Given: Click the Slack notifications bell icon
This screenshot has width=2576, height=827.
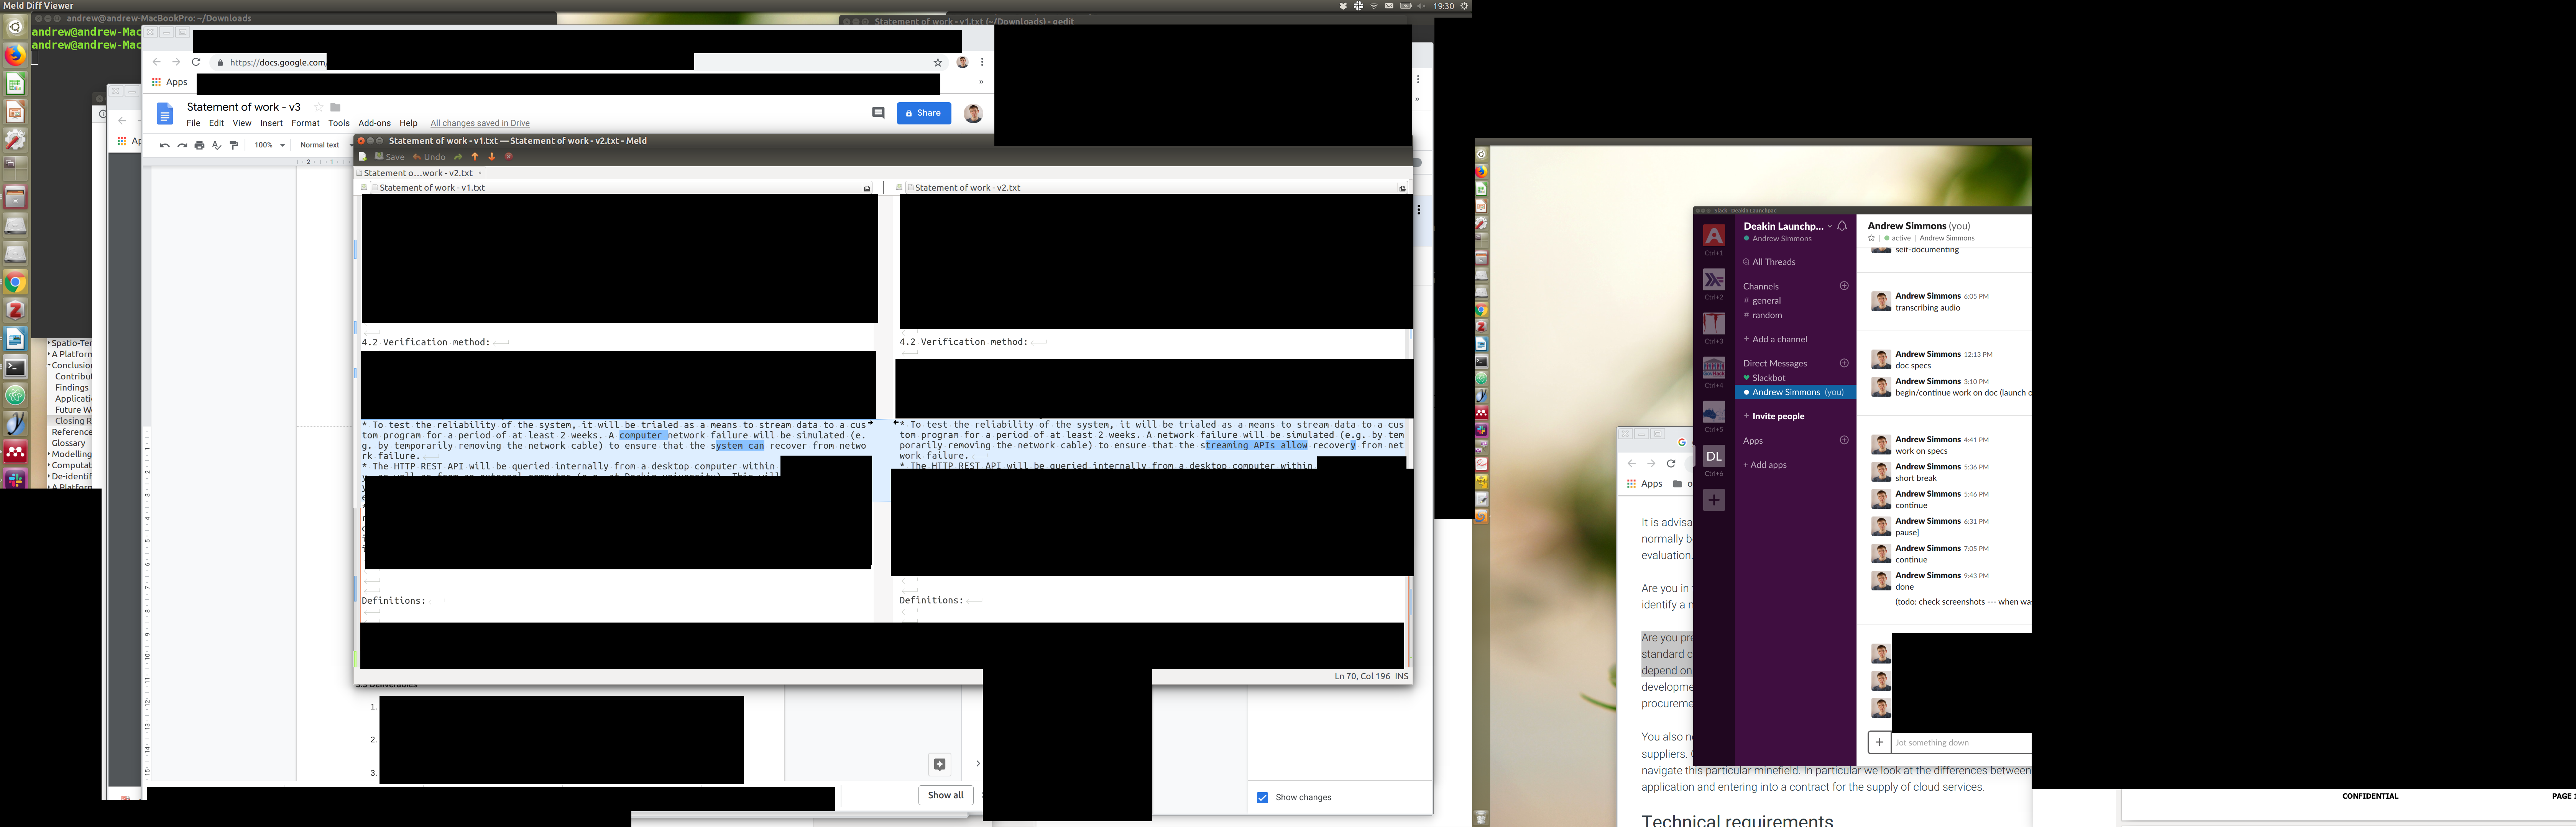Looking at the screenshot, I should point(1842,226).
